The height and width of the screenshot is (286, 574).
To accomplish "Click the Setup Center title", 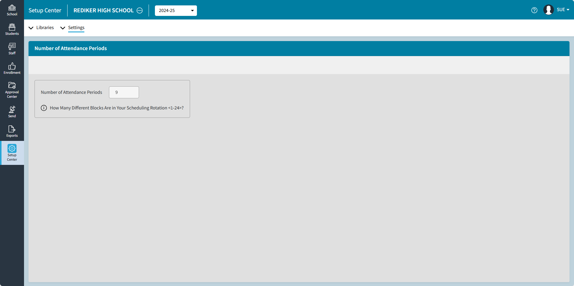I will (x=45, y=10).
